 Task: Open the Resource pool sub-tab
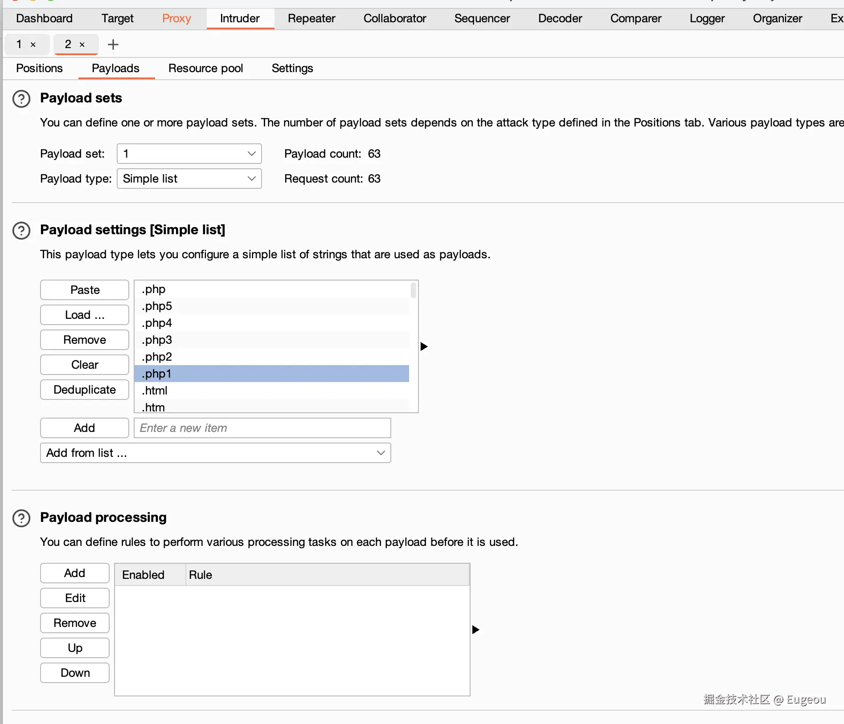pyautogui.click(x=206, y=68)
